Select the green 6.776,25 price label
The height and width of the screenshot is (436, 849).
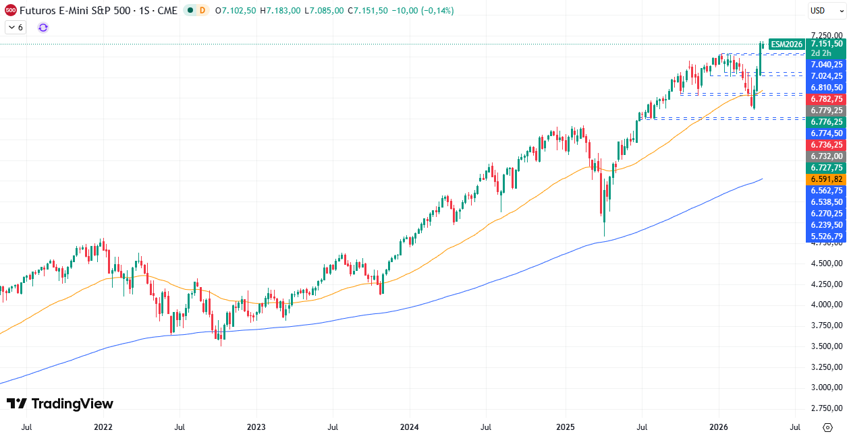click(x=826, y=122)
